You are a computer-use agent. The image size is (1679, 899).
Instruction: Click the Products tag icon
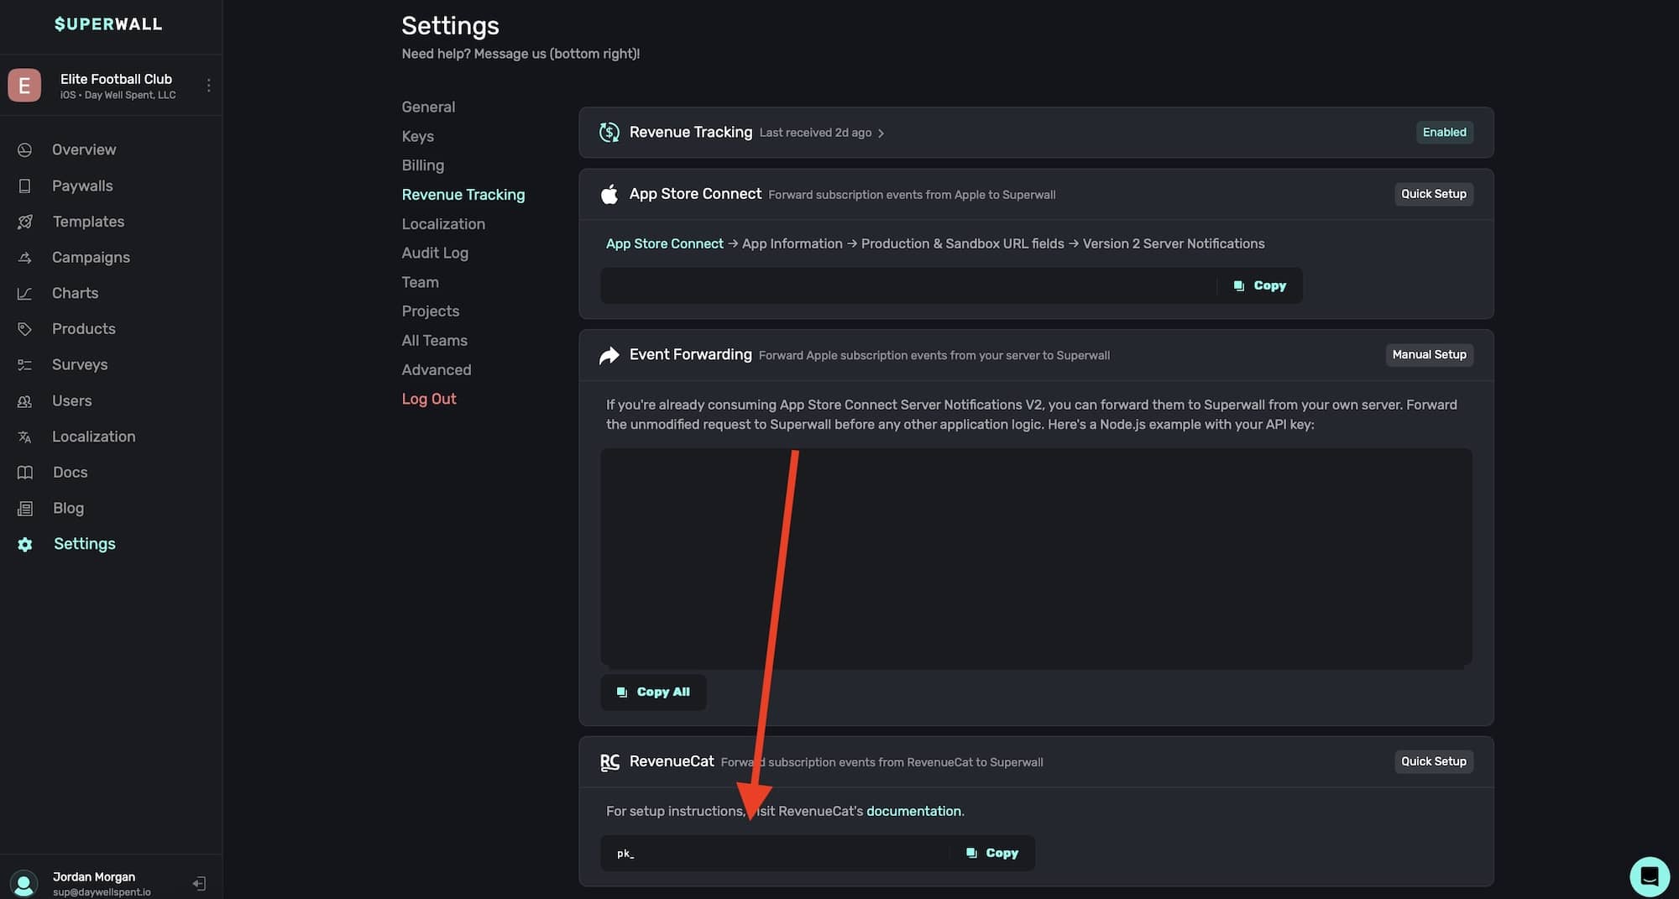[25, 329]
